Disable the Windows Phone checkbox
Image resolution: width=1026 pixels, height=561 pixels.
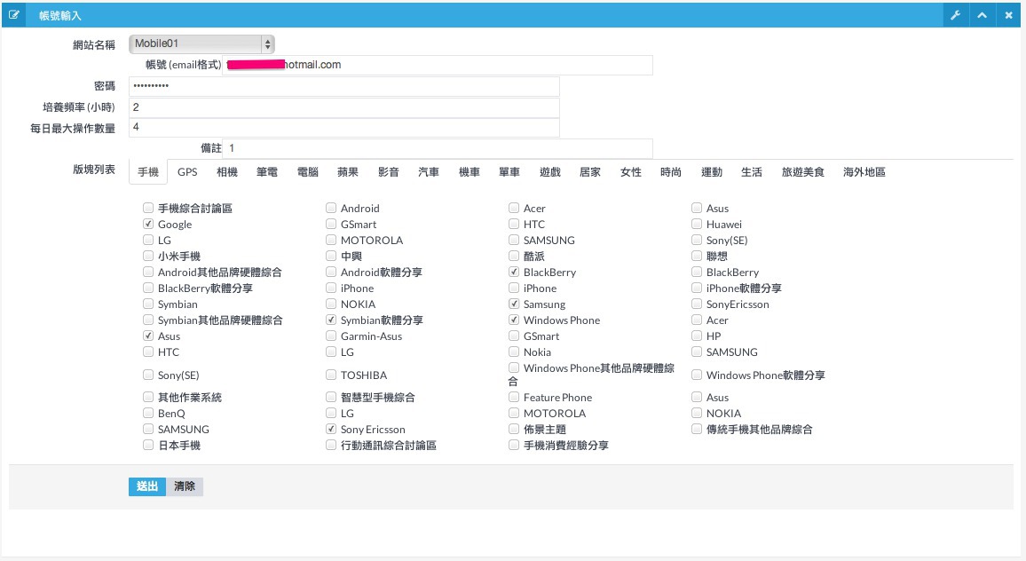coord(514,320)
